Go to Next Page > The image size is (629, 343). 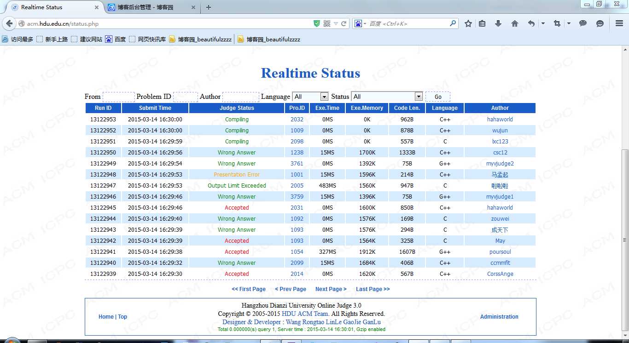pyautogui.click(x=331, y=289)
